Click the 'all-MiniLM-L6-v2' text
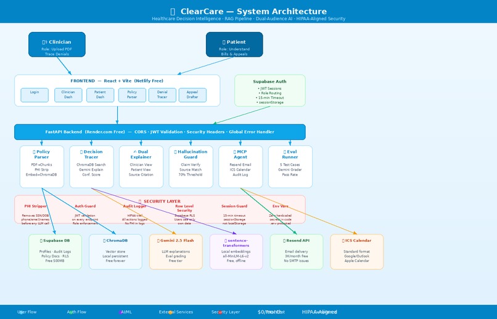The width and height of the screenshot is (497, 319). point(236,256)
